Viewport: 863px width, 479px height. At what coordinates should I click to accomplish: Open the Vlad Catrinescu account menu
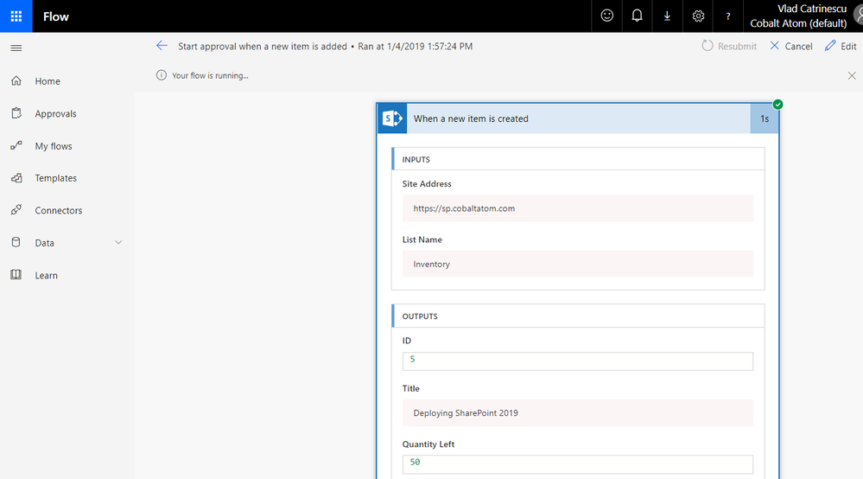pos(803,16)
